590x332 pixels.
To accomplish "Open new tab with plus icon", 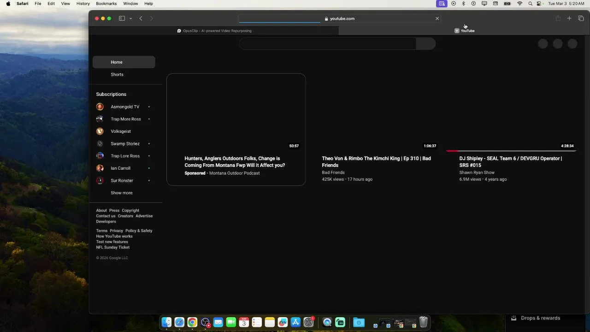I will (569, 18).
